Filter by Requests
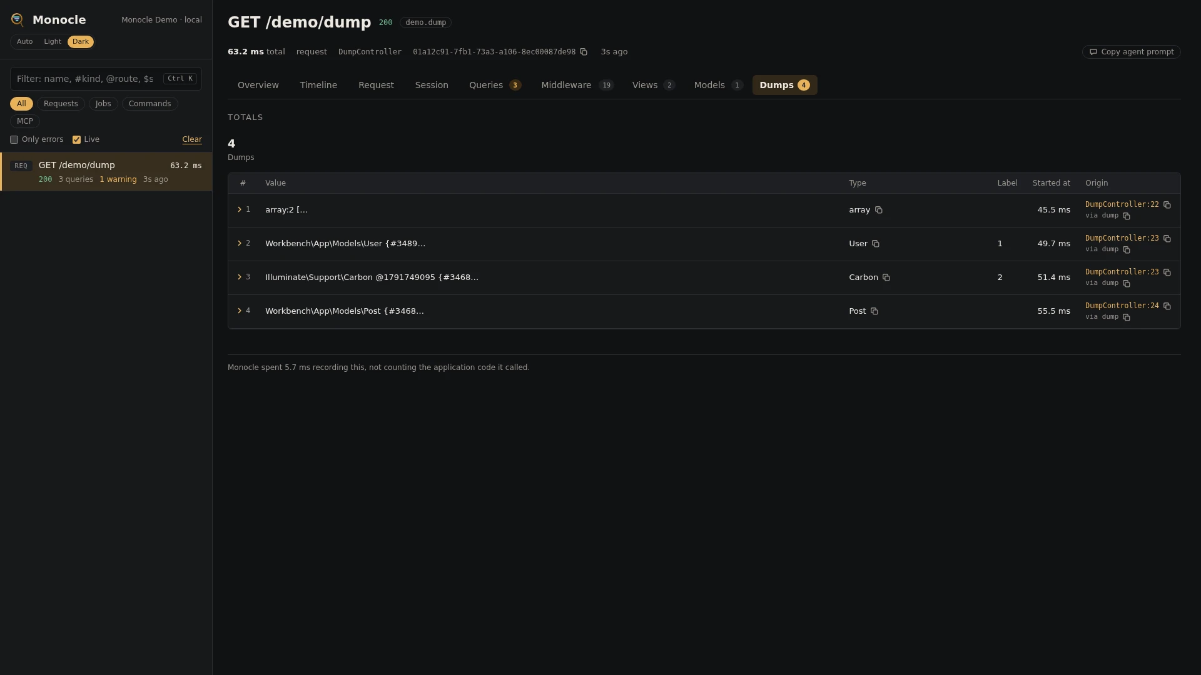The width and height of the screenshot is (1201, 675). point(61,104)
